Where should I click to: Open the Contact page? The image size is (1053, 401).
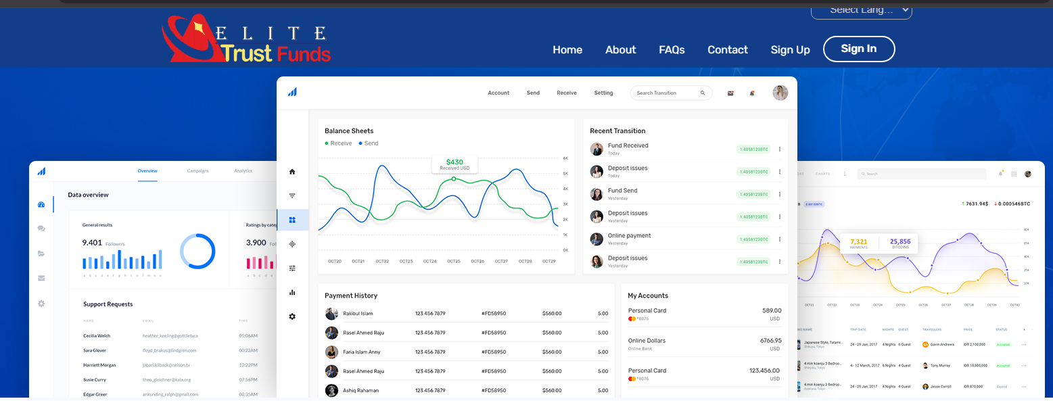click(x=728, y=49)
